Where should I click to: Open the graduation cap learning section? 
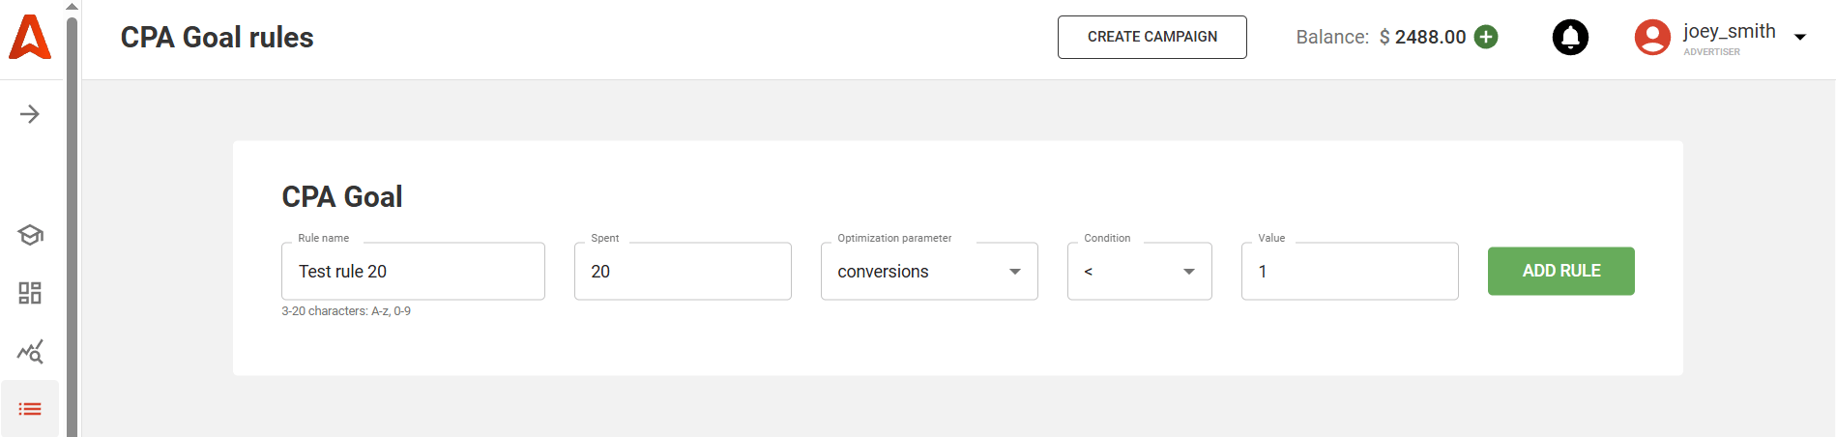30,235
